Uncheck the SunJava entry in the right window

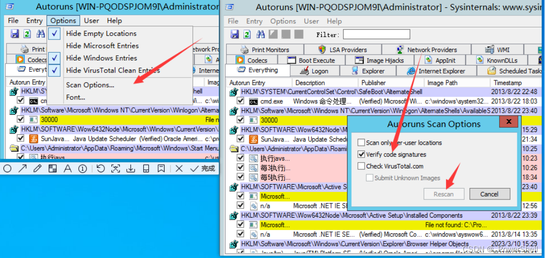pyautogui.click(x=240, y=139)
